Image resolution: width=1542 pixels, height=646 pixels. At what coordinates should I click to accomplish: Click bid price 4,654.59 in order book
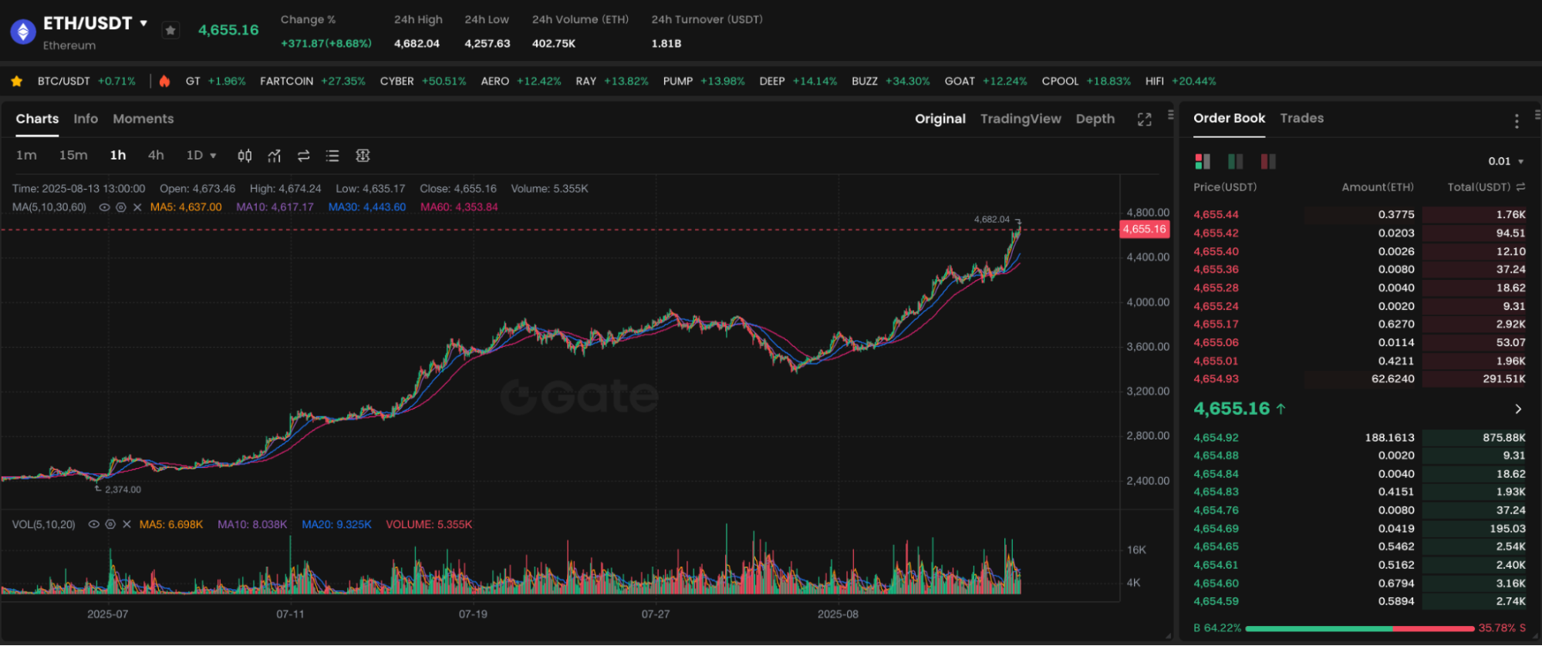(1216, 601)
